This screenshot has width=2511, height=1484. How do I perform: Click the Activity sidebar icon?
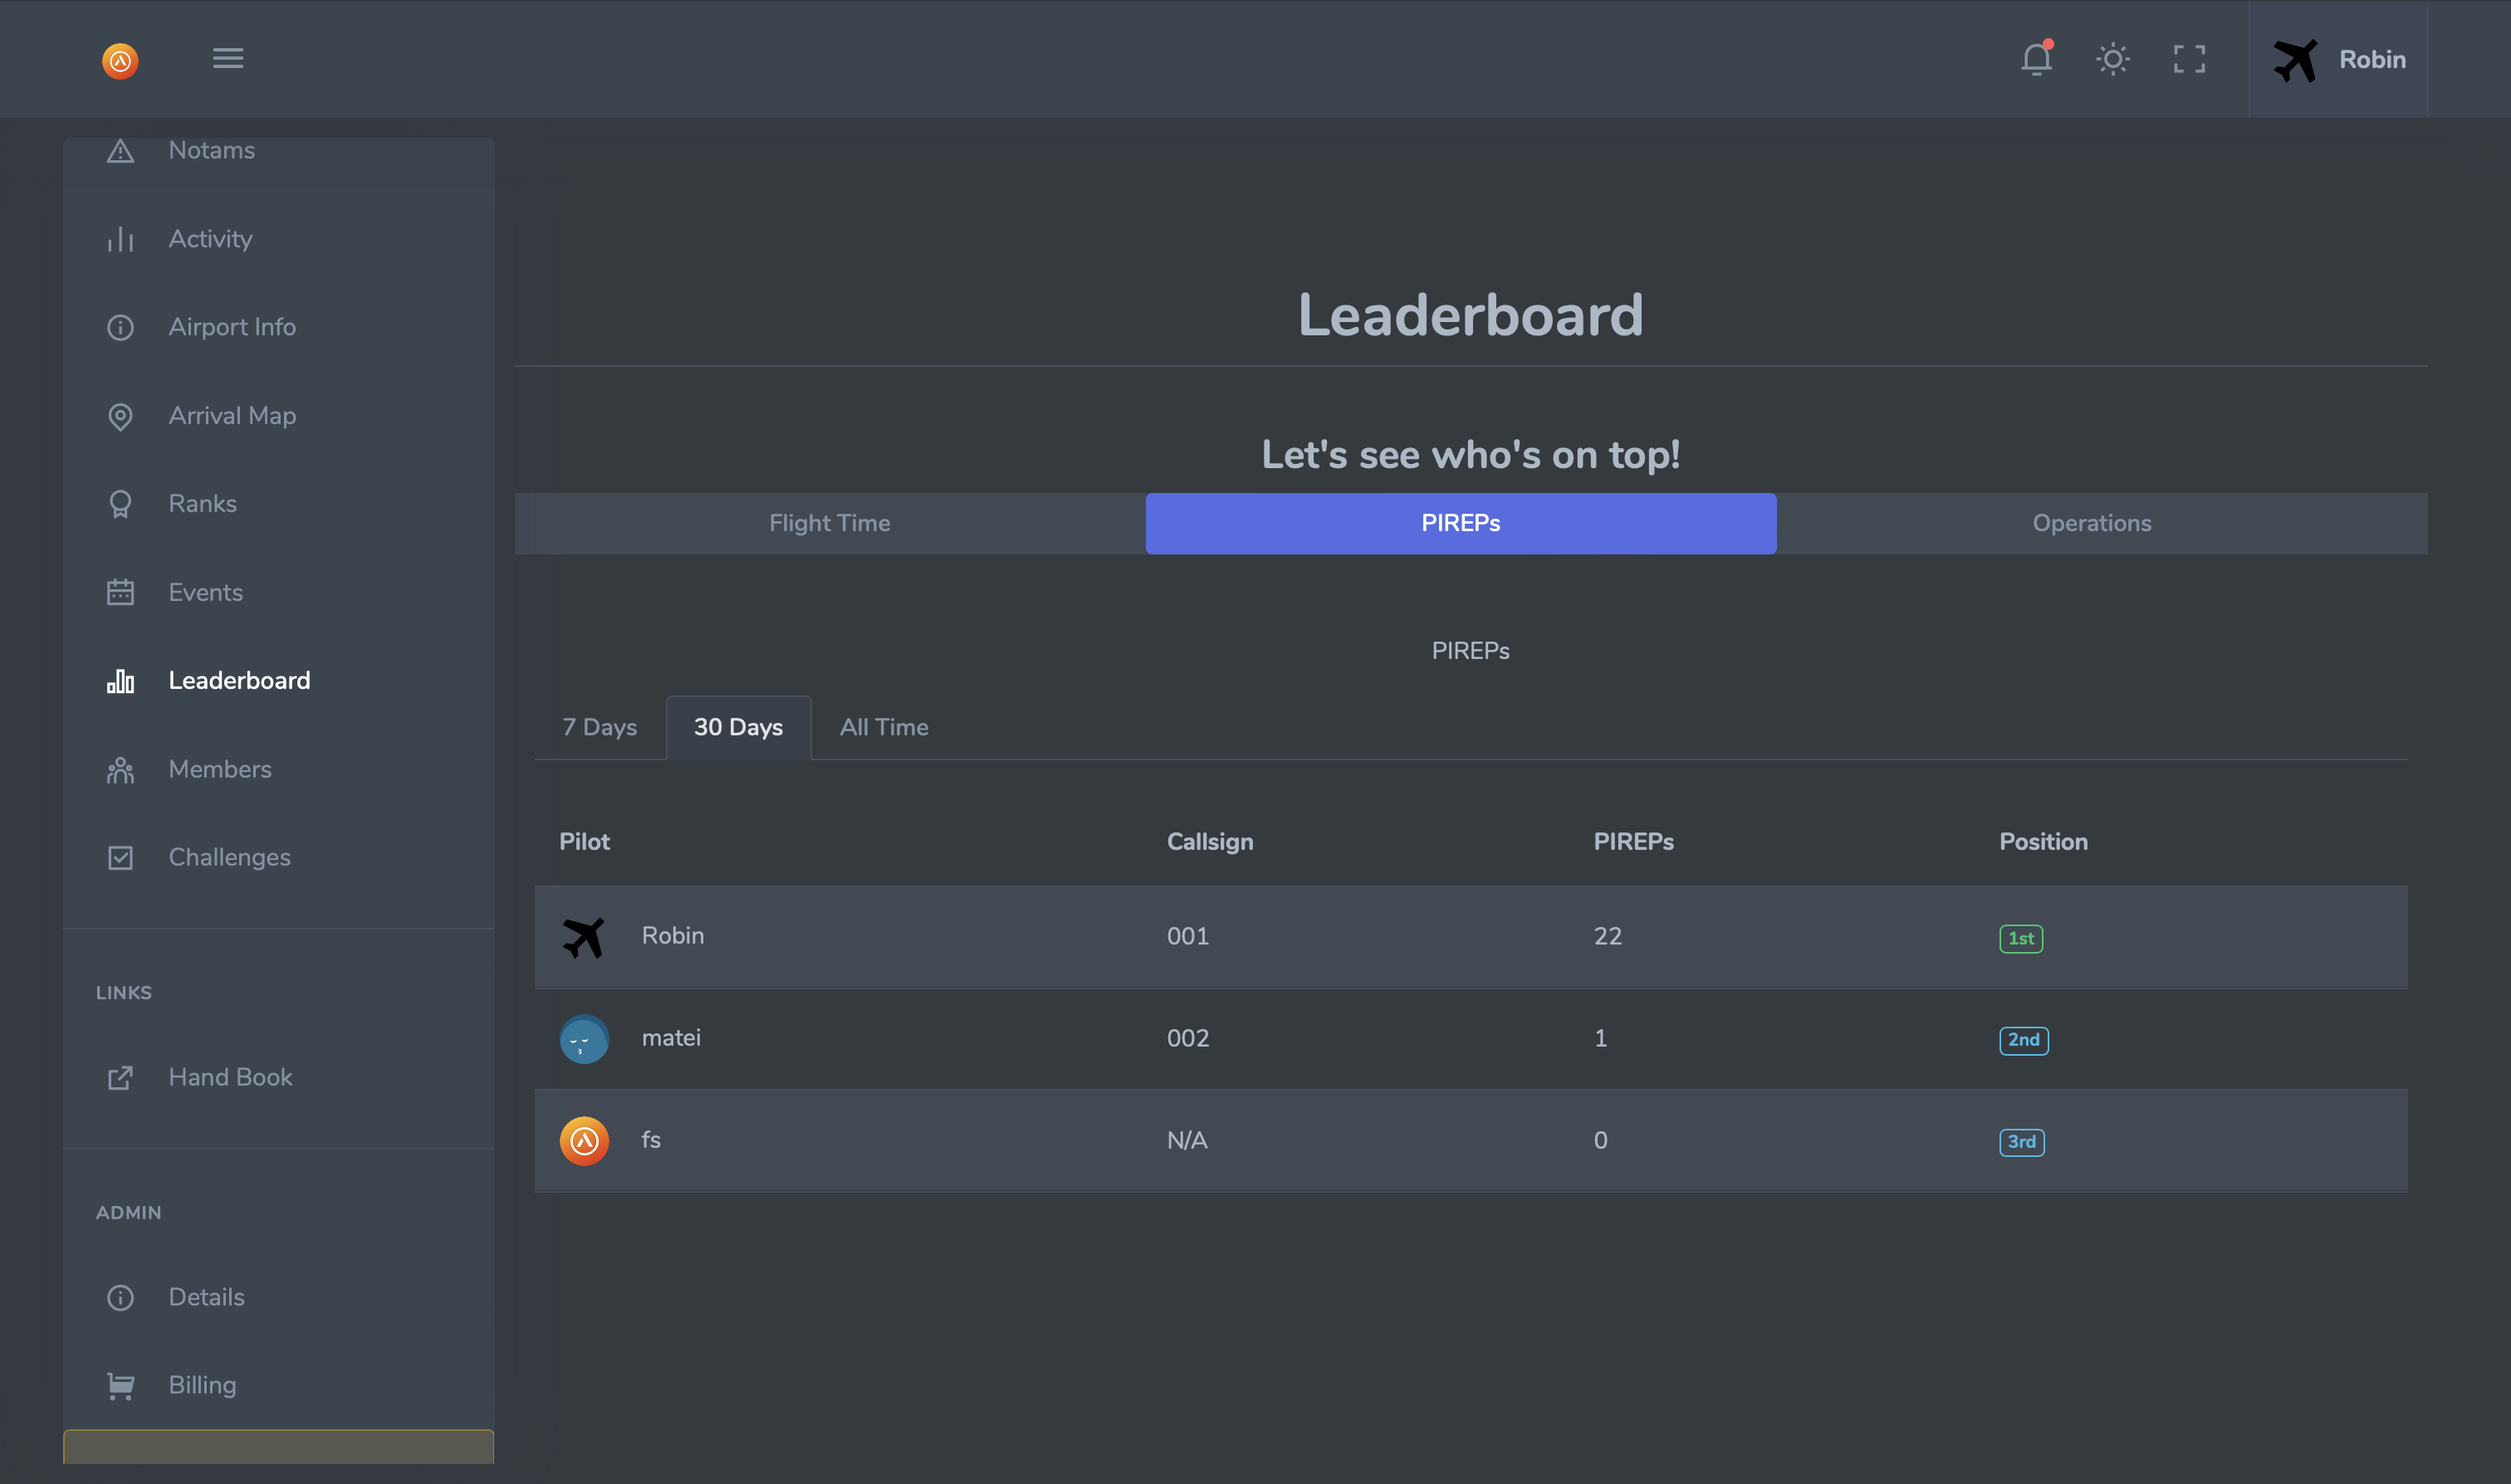[x=120, y=237]
